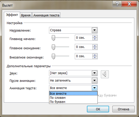This screenshot has width=139, height=117.
Task: Decrease Плавное начало with down spinner arrow
Action: [95, 39]
